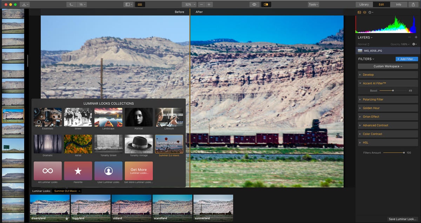
Task: Open the Tonality Vintage collection
Action: point(139,144)
